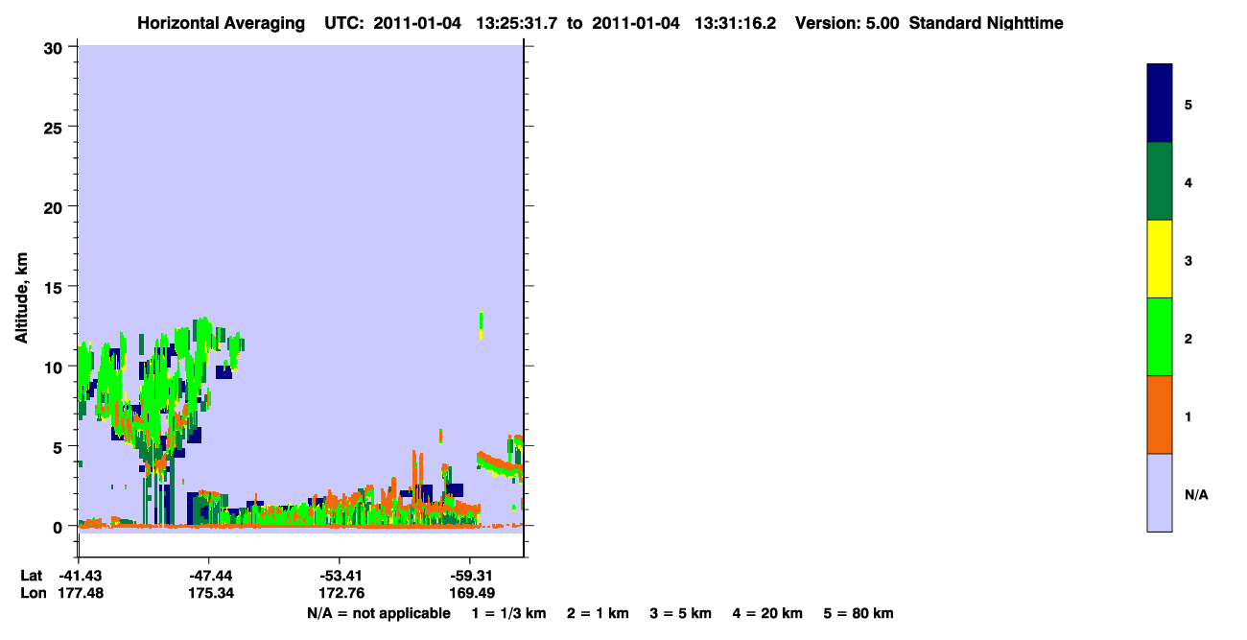This screenshot has width=1247, height=640.
Task: Click the lavender N/A color swatch
Action: coord(1160,492)
